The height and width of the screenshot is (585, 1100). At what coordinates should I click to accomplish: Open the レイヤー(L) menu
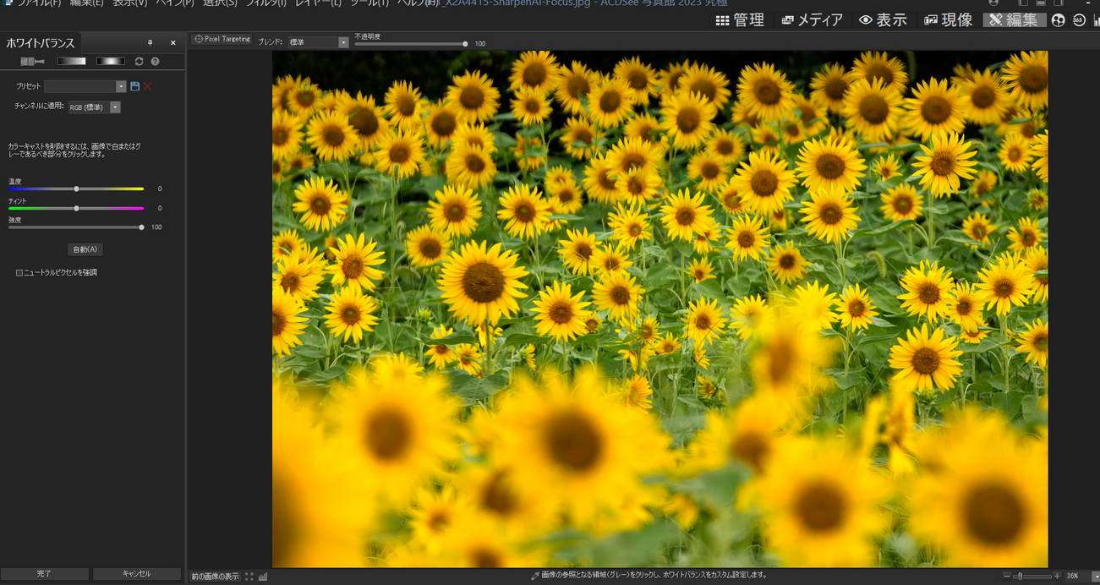click(319, 3)
